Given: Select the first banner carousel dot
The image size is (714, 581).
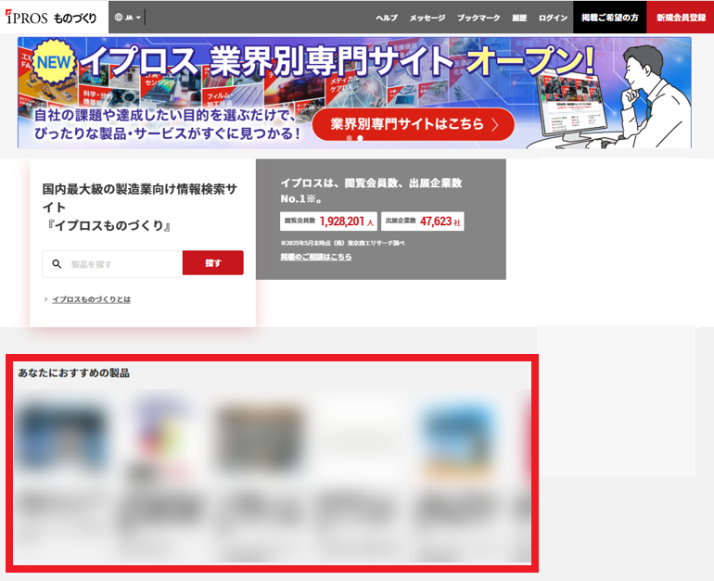Looking at the screenshot, I should coord(349,138).
